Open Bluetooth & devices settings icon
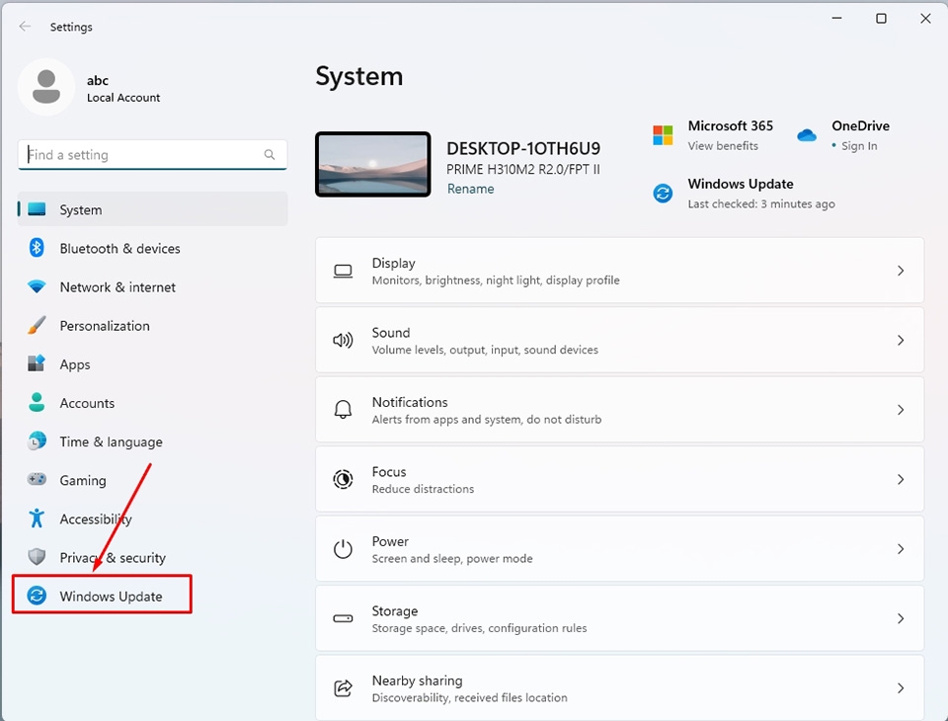Viewport: 948px width, 721px height. (39, 248)
